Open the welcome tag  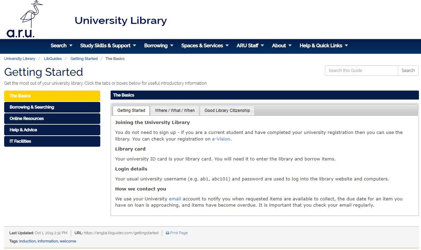coord(68,241)
